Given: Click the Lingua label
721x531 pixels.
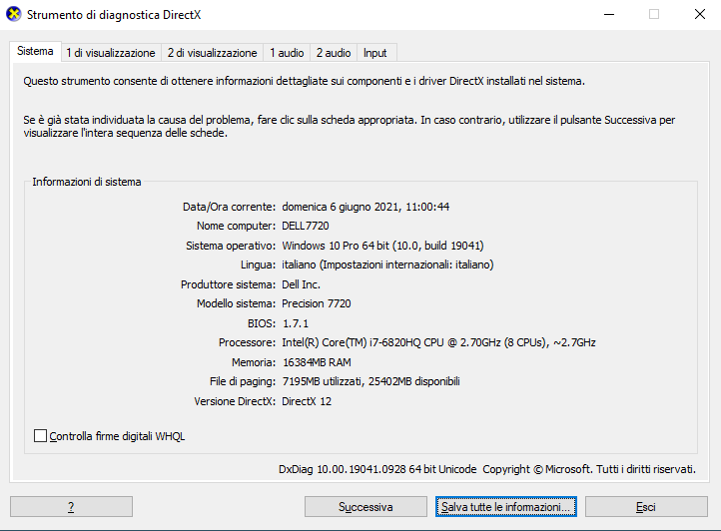Looking at the screenshot, I should (258, 265).
